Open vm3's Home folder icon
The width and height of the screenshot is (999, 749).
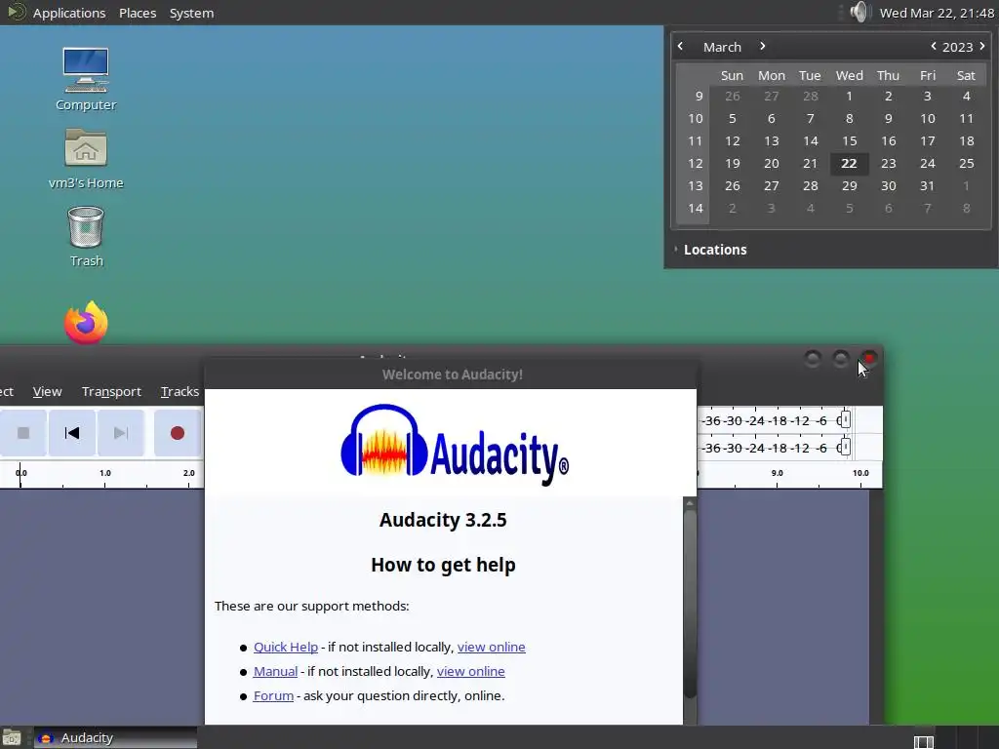(86, 159)
